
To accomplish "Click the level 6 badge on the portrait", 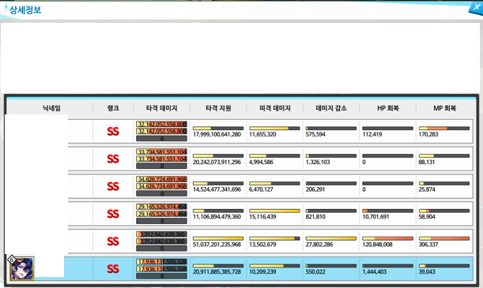I will coord(12,260).
